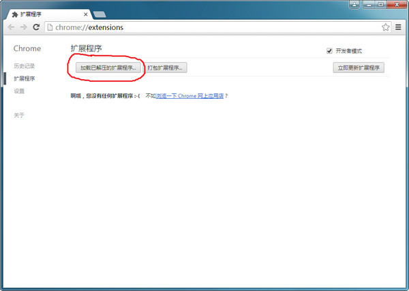Viewport: 409px width, 291px height.
Task: Click 加载已解压的扩展程序 button
Action: [x=108, y=67]
